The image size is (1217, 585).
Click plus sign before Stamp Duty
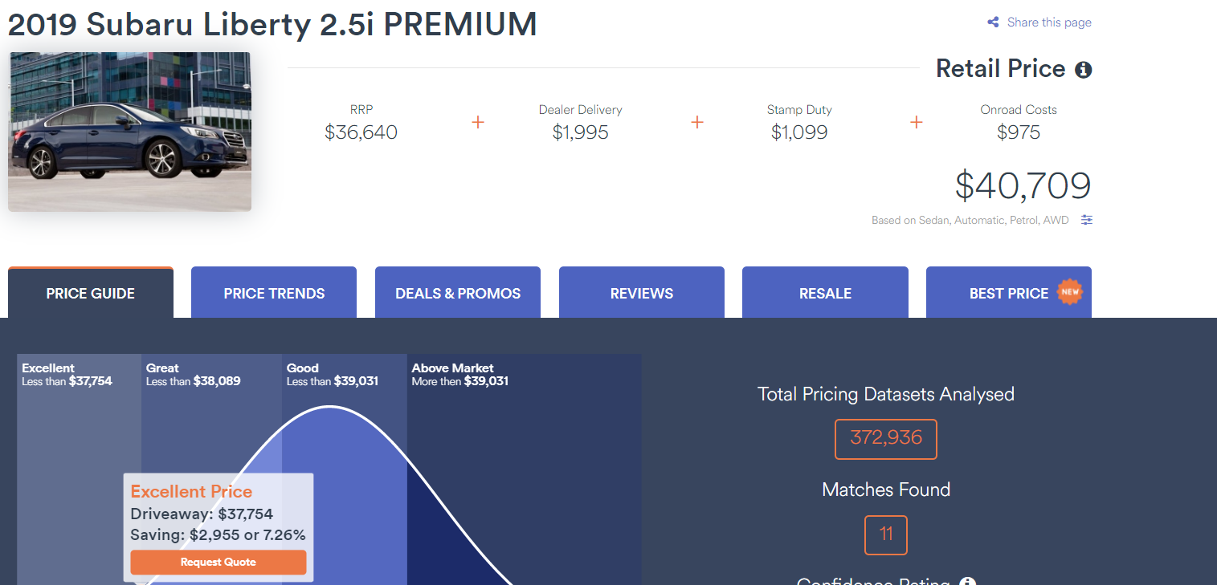coord(697,122)
